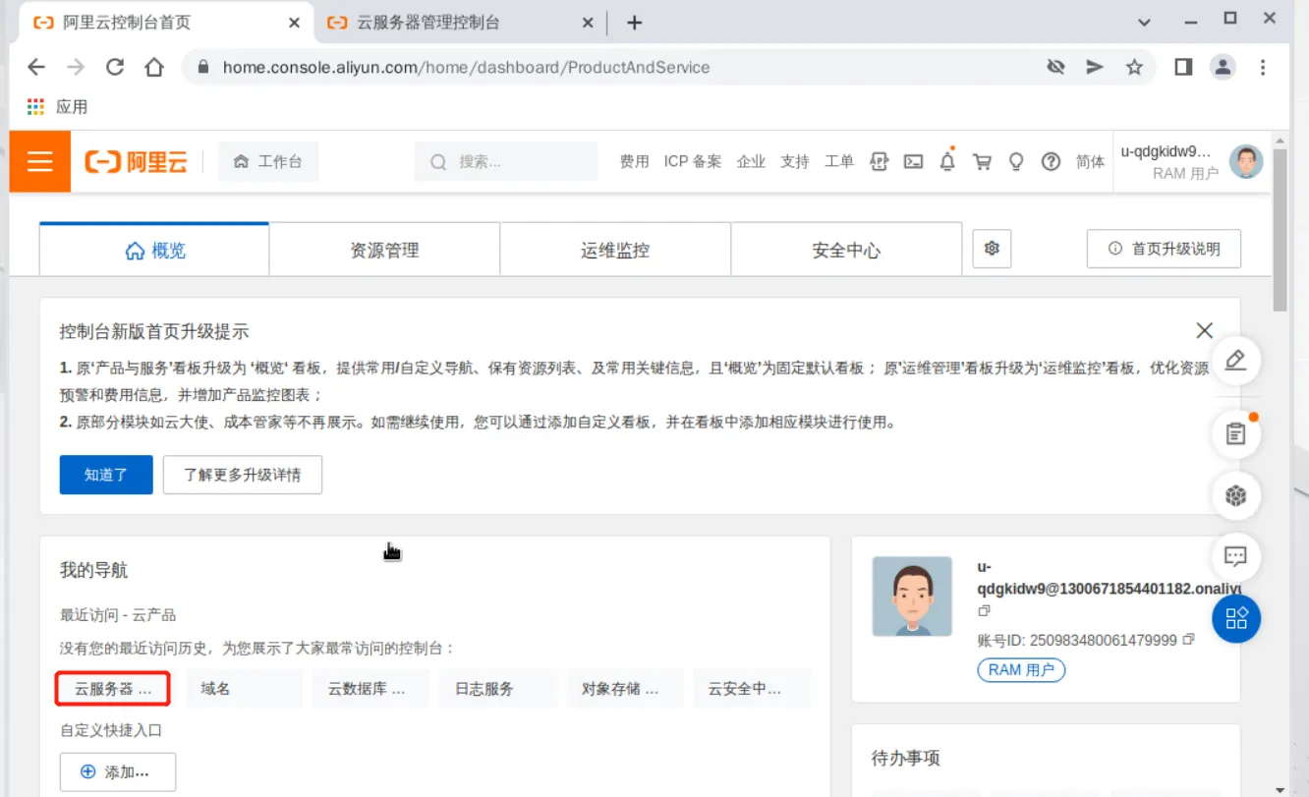
Task: Launch Cloud Shell terminal icon
Action: coord(914,162)
